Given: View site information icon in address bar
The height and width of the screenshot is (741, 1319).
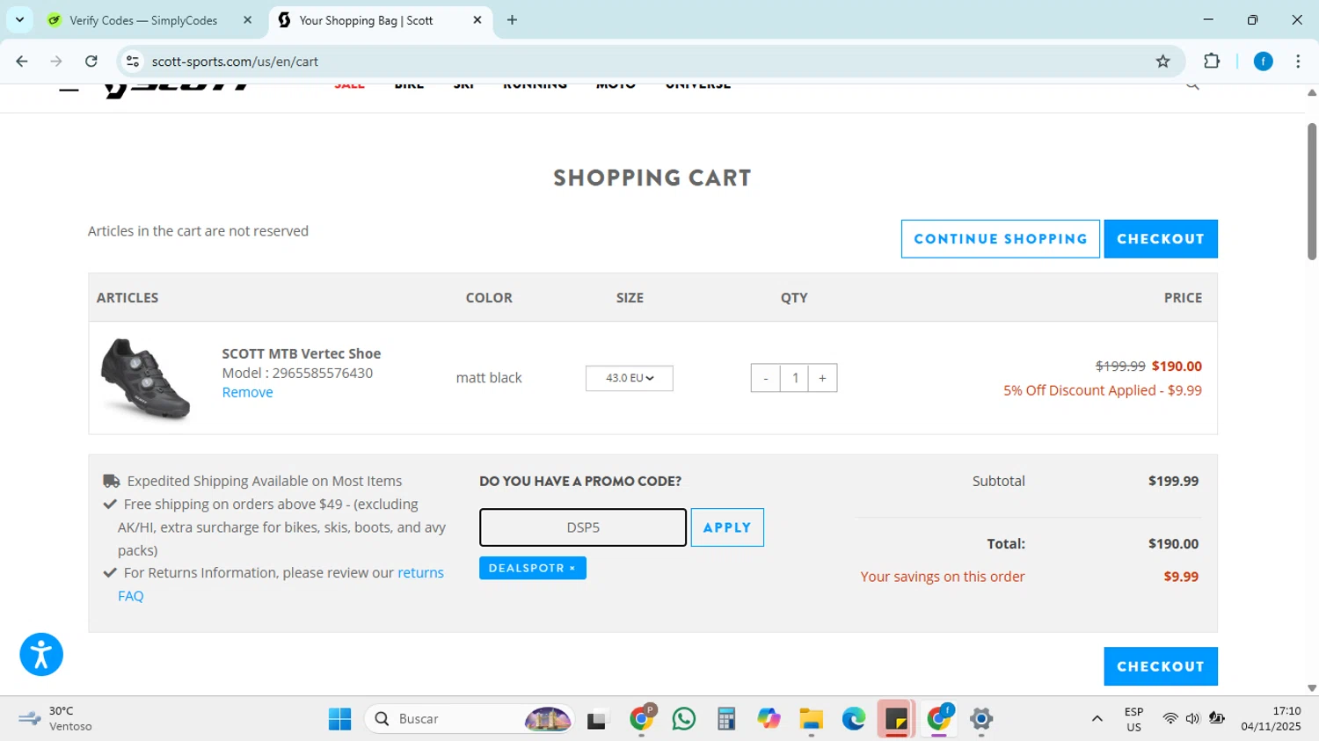Looking at the screenshot, I should pos(133,62).
